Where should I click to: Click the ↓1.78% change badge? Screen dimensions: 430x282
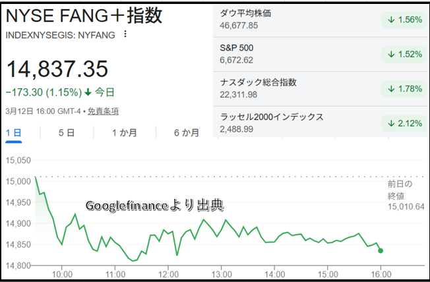tap(402, 89)
